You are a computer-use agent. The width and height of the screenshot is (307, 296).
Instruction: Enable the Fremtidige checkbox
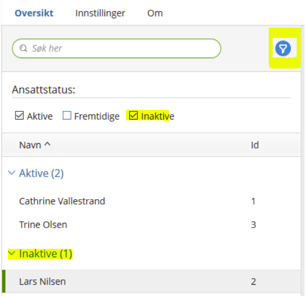click(x=67, y=115)
